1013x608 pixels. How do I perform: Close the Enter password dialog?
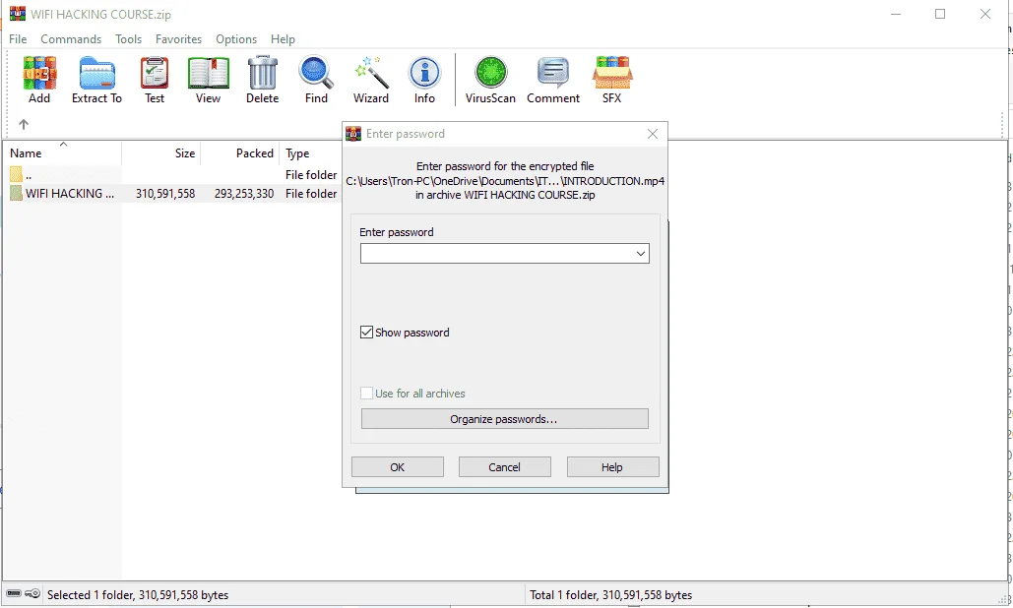pos(653,134)
